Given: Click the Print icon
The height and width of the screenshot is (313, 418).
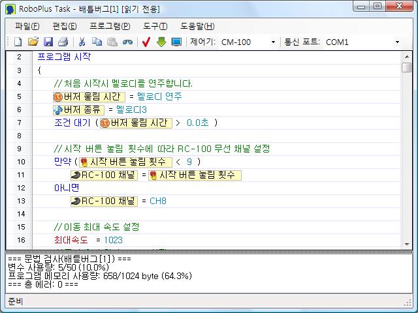Looking at the screenshot, I should point(63,42).
